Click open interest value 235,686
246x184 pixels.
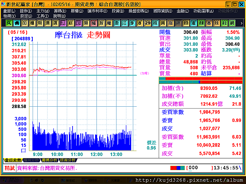231,67
